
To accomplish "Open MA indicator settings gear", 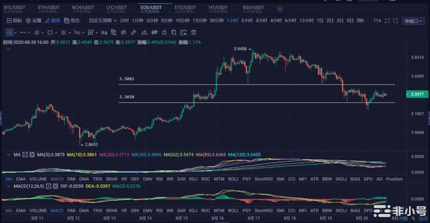I will pos(25,155).
